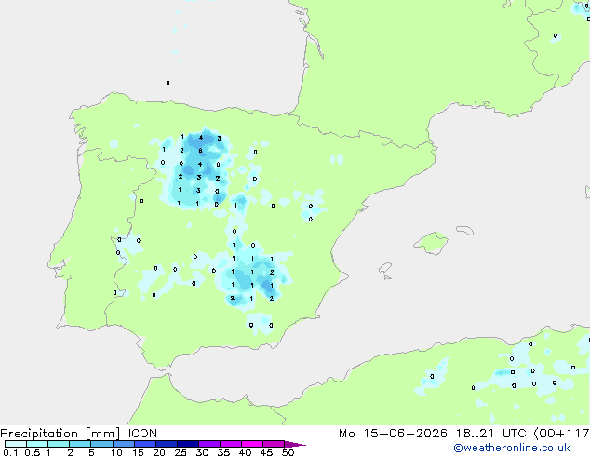Click the magenta 45 to 50 legend swatch
This screenshot has height=456, width=590.
point(274,444)
